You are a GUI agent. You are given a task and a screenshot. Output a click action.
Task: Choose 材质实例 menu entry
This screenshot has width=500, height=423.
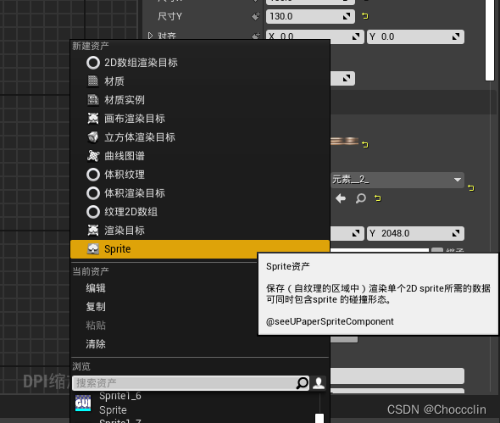click(200, 100)
